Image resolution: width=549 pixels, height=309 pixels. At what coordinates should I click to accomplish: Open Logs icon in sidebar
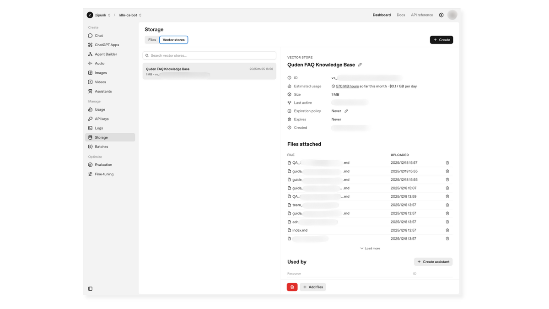(90, 128)
